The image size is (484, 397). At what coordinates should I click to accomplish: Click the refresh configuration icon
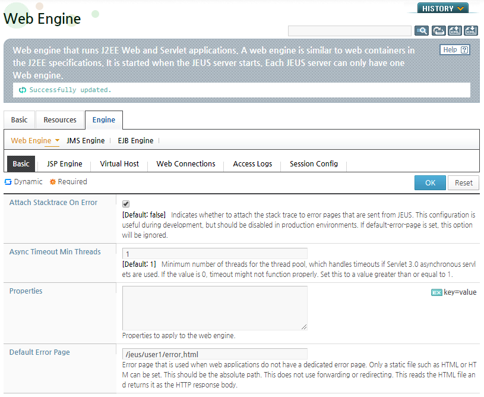[438, 30]
